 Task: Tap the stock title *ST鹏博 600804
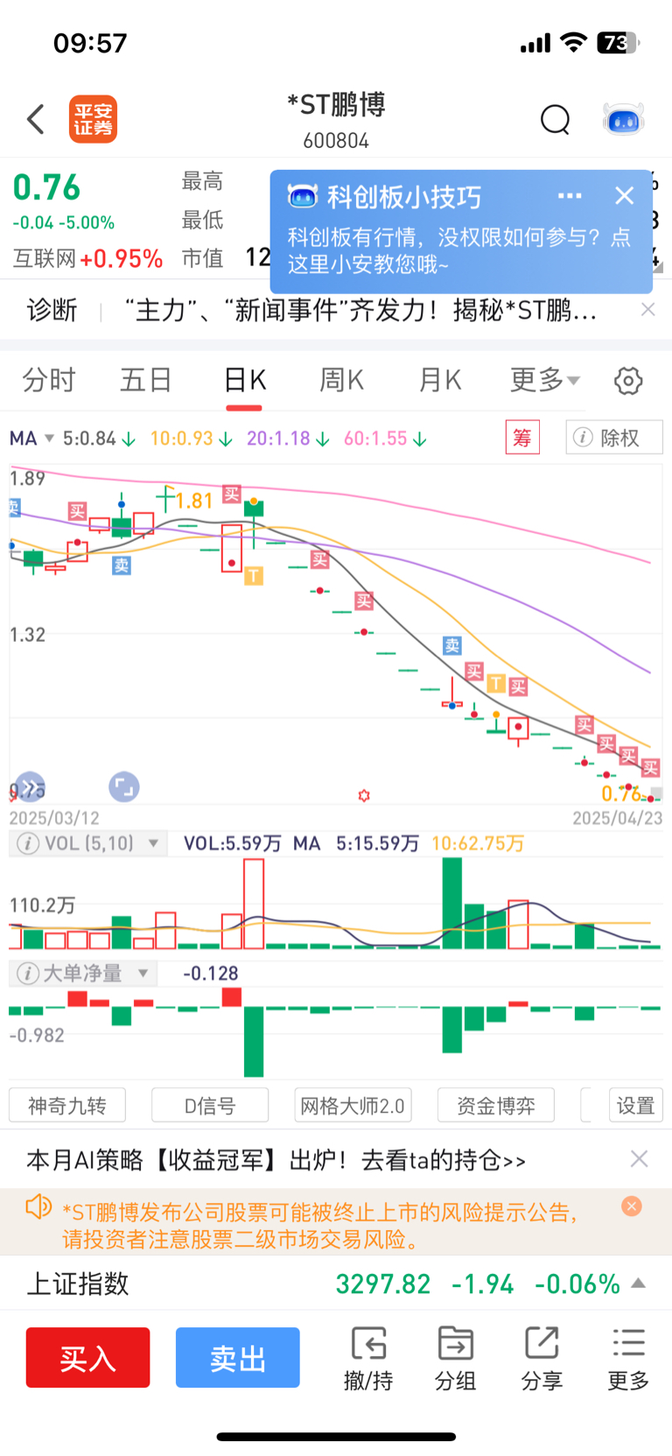pos(336,120)
